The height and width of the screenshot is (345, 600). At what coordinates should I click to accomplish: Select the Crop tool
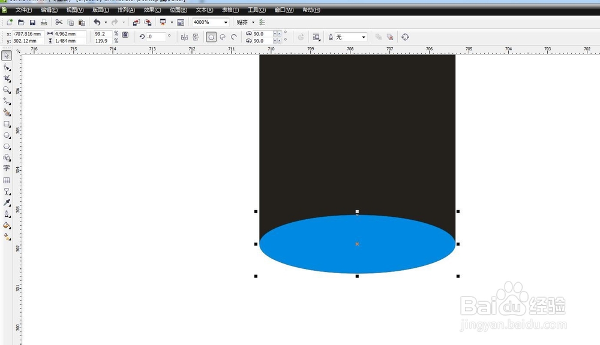[7, 78]
